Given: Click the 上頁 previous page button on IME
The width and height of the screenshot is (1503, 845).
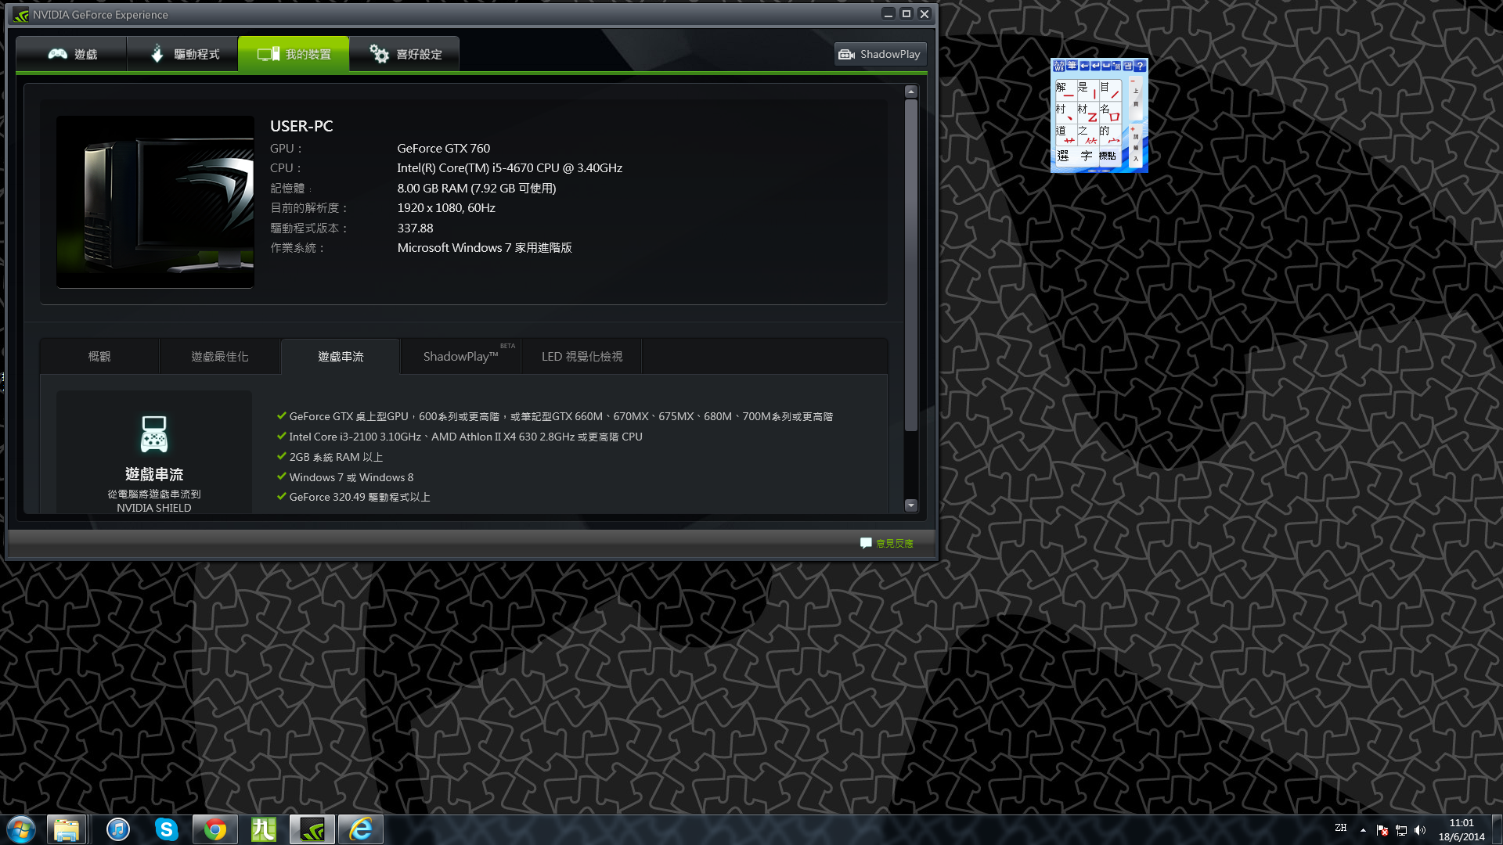Looking at the screenshot, I should click(x=1136, y=98).
